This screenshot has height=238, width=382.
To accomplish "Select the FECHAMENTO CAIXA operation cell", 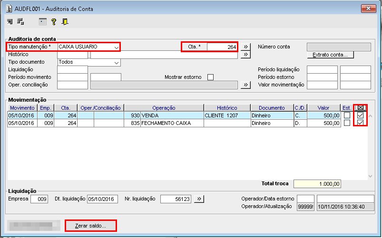I will pos(172,123).
